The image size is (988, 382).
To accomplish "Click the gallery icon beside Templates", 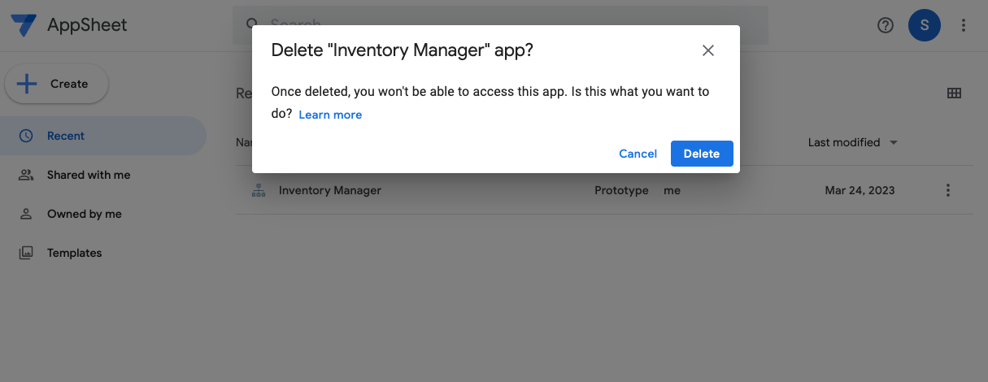I will [26, 253].
